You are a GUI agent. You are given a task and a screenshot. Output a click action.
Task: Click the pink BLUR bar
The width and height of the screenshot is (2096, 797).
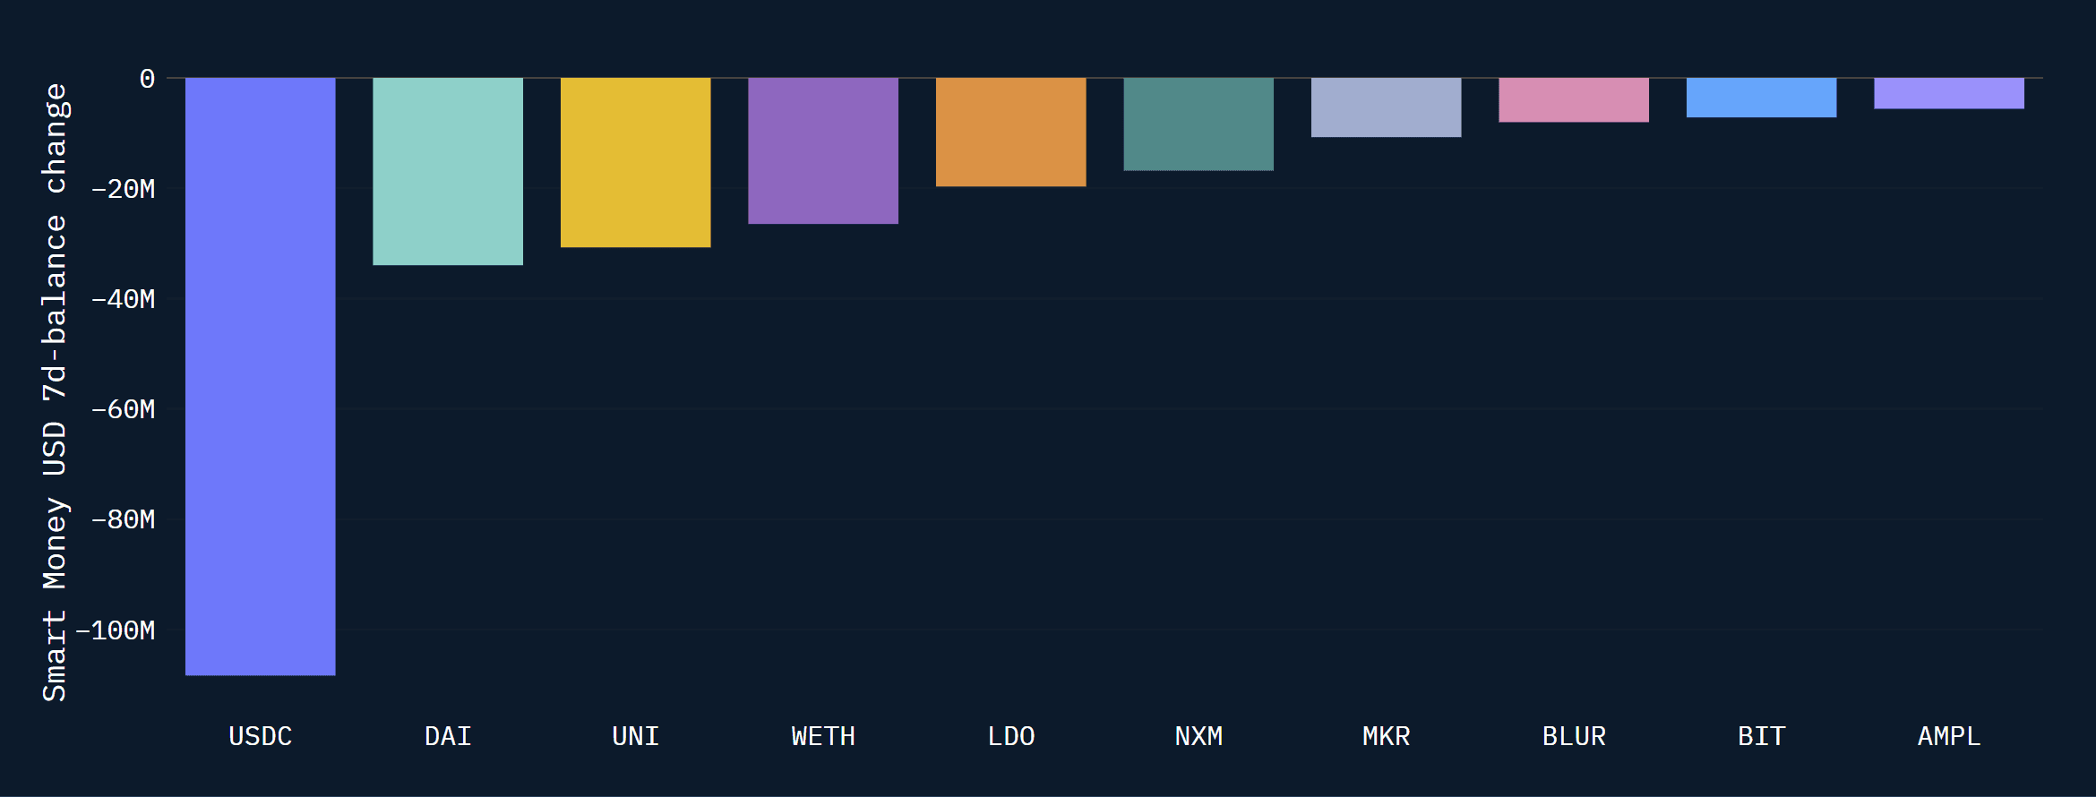(x=1574, y=99)
